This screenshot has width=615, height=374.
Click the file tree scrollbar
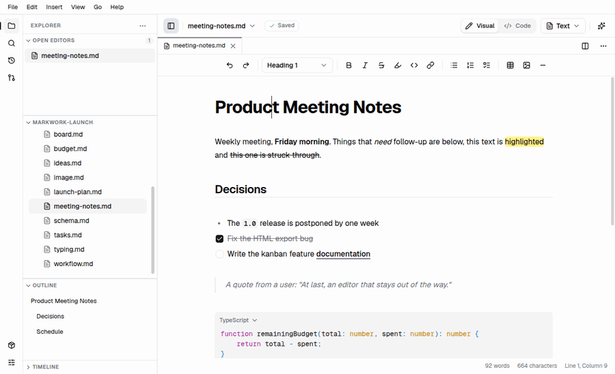tap(152, 230)
